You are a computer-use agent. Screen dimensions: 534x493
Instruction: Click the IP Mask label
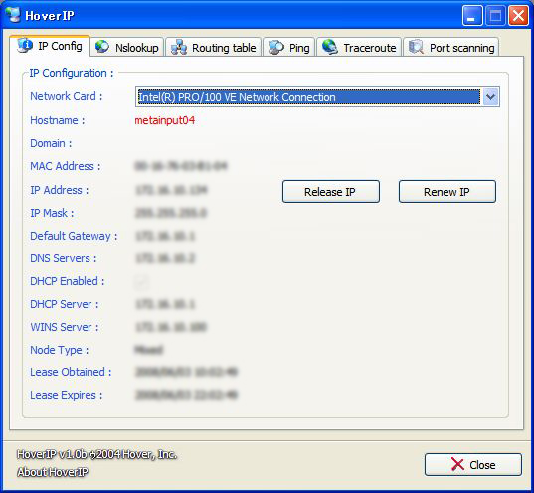pyautogui.click(x=52, y=213)
